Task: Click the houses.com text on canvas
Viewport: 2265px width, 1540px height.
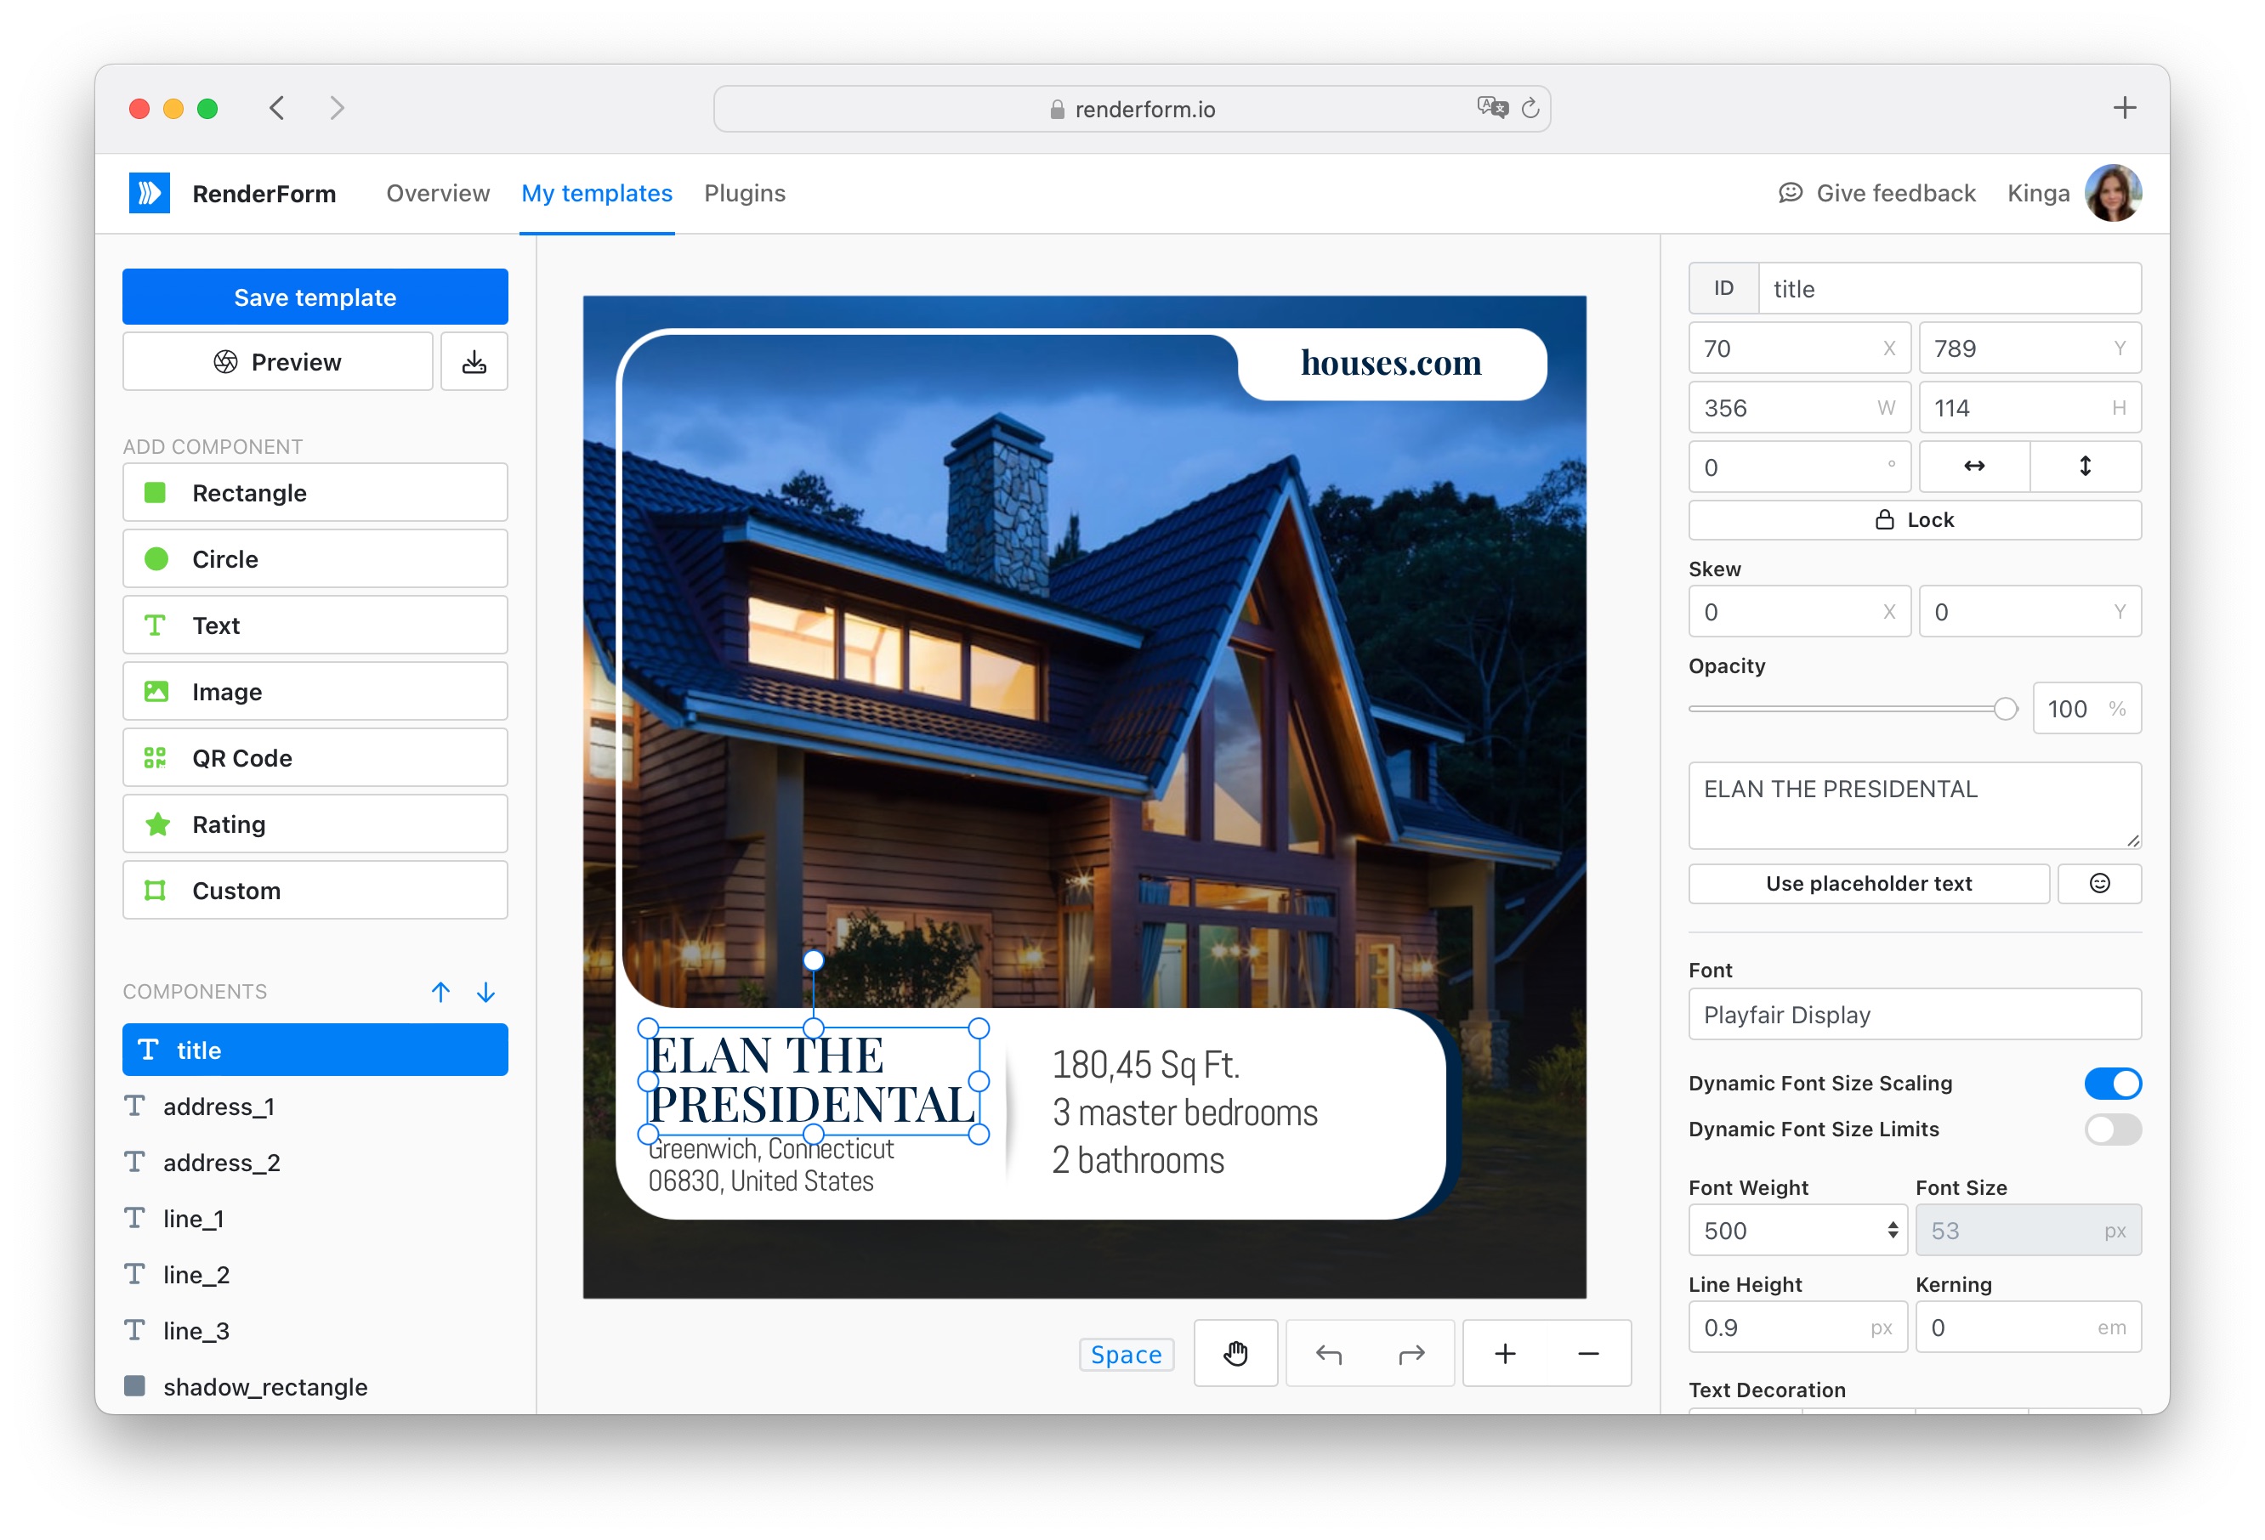Action: [x=1391, y=362]
